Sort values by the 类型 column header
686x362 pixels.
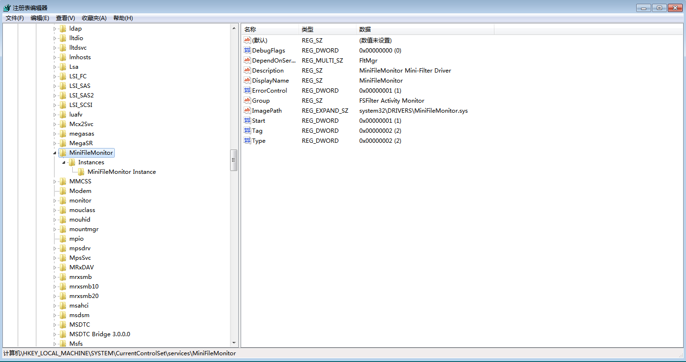pyautogui.click(x=327, y=30)
